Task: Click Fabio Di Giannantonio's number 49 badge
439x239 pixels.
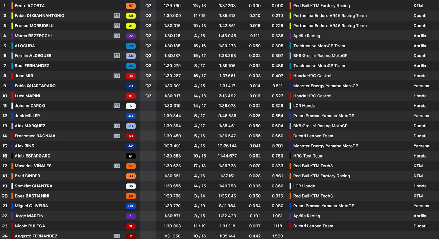Action: 131,16
